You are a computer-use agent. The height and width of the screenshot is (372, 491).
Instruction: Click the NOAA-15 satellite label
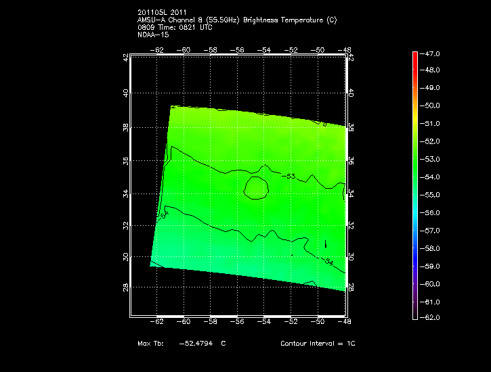[152, 34]
